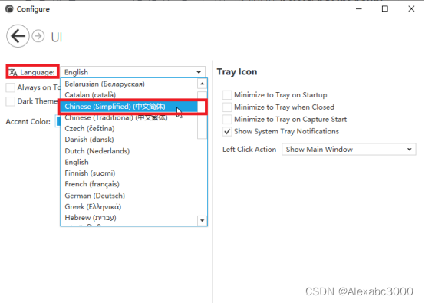This screenshot has height=303, width=425.
Task: Click the language list scrollbar thumb
Action: (203, 115)
